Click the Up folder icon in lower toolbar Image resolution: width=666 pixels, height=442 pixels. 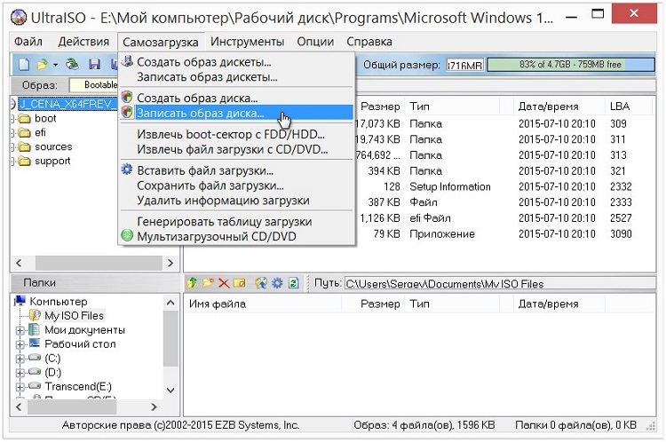tap(192, 283)
